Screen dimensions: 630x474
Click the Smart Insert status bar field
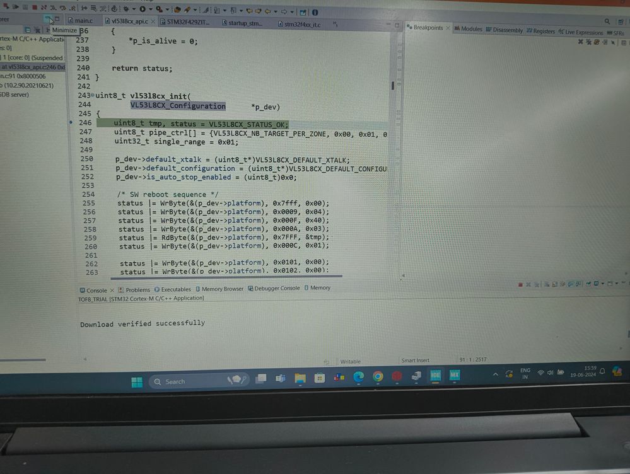(x=416, y=361)
